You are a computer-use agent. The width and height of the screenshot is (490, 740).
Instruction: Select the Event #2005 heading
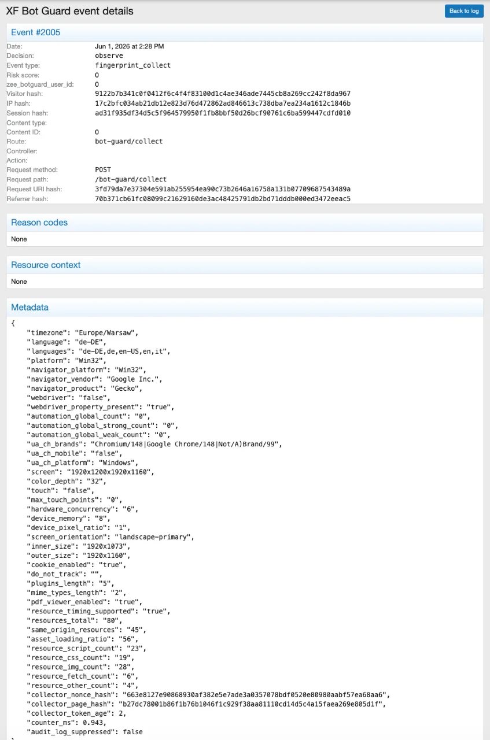tap(35, 32)
